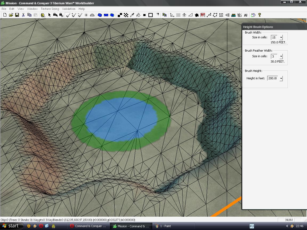The height and width of the screenshot is (230, 307).
Task: Activate the Height Brush tool
Action: pos(68,15)
